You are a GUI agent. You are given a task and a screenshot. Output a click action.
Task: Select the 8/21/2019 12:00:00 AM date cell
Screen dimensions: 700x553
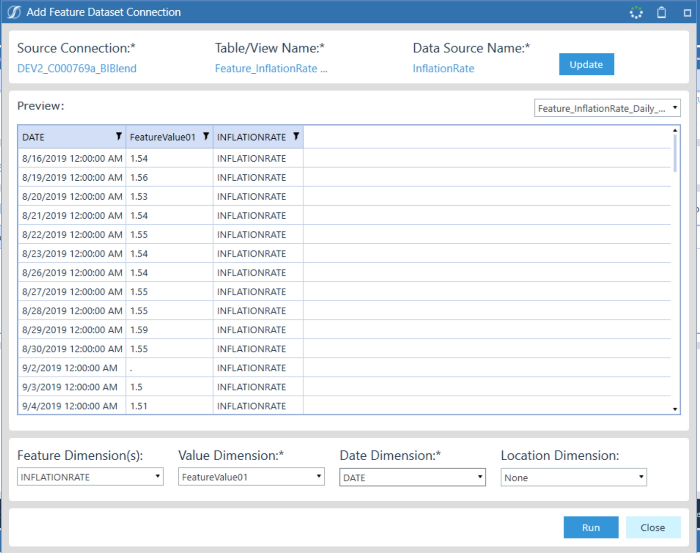click(x=72, y=215)
